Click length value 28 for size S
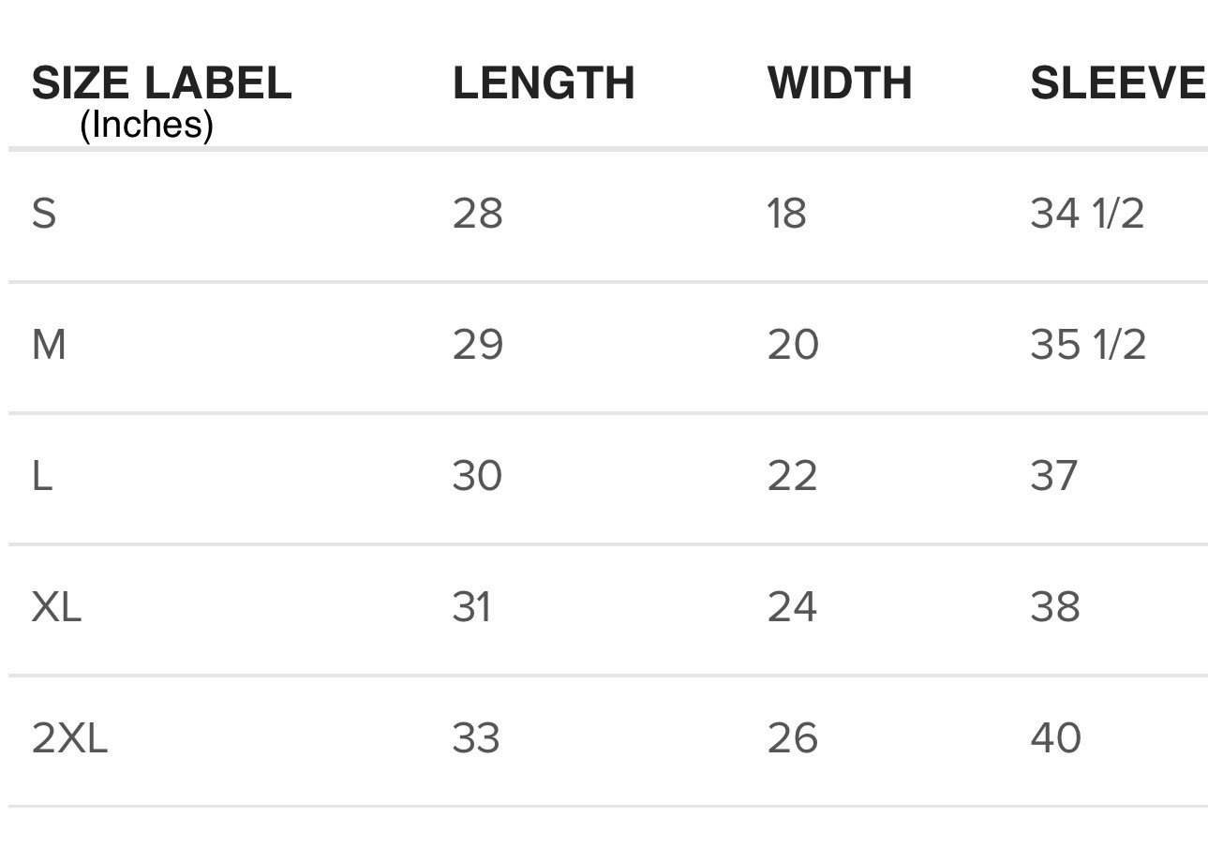1208x862 pixels. pyautogui.click(x=478, y=214)
